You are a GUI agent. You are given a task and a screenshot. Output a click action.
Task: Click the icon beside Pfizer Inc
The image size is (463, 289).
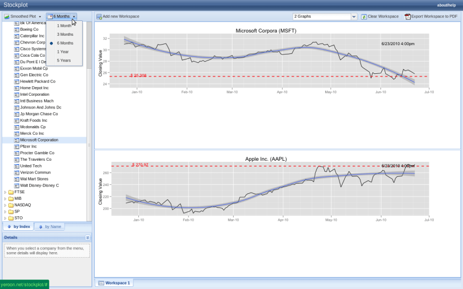17,146
